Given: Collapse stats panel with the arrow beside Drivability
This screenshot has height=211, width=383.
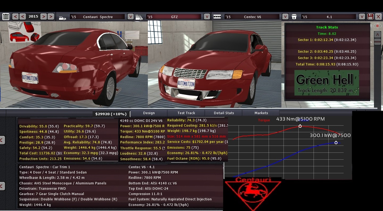Looking at the screenshot, I should pyautogui.click(x=2, y=140).
